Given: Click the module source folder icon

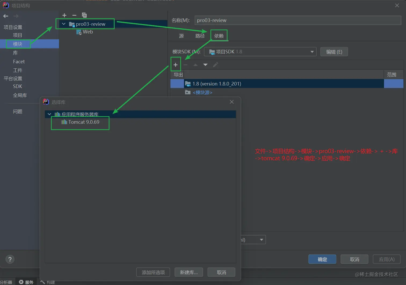Looking at the screenshot, I should point(188,92).
